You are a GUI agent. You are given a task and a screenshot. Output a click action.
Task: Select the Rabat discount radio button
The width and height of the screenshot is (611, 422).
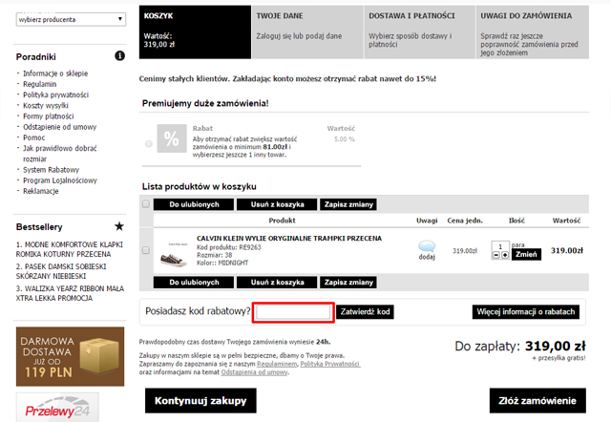pyautogui.click(x=148, y=143)
